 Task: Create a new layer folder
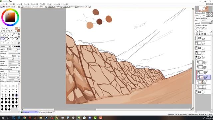[202, 32]
